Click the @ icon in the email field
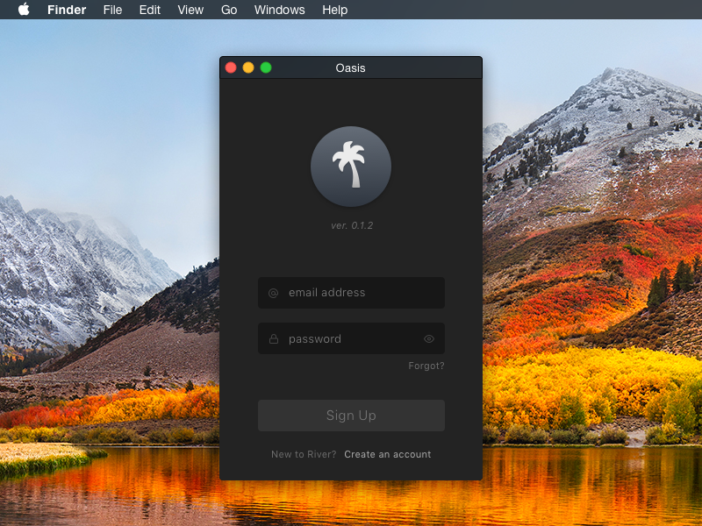Viewport: 702px width, 526px height. (x=273, y=294)
